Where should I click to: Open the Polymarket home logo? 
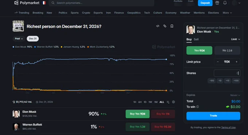coord(27,3)
